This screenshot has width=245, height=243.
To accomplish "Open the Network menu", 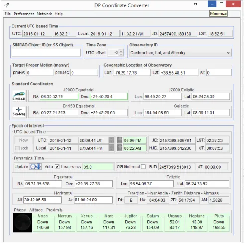I will [x=44, y=14].
